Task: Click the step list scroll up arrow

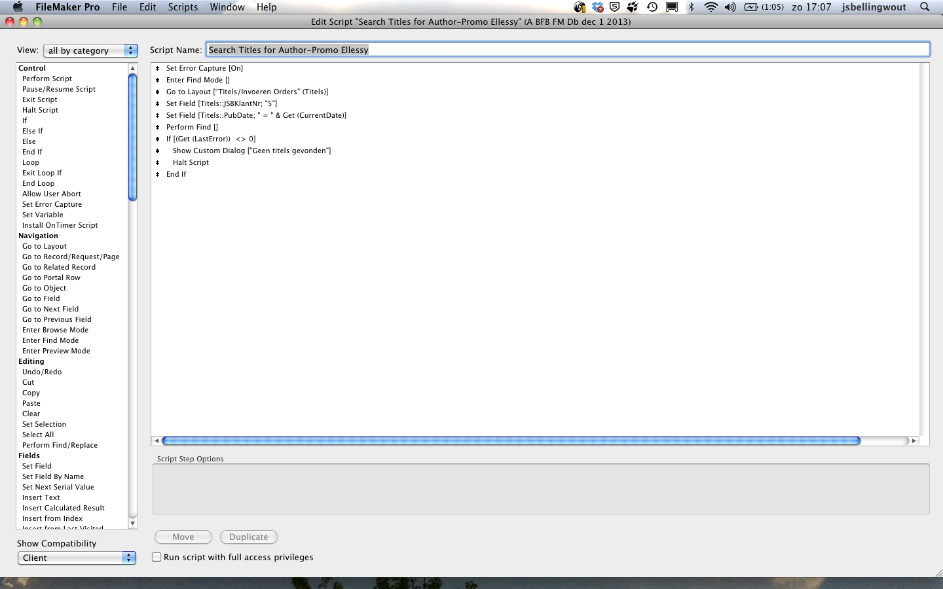Action: coord(133,68)
